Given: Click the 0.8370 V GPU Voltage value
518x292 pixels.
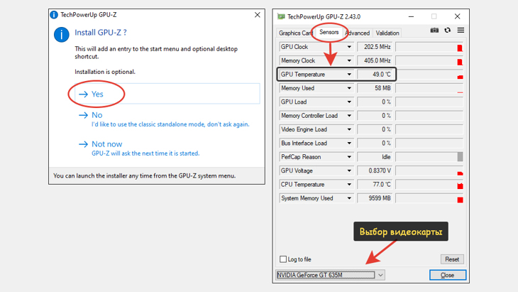Looking at the screenshot, I should coord(375,171).
